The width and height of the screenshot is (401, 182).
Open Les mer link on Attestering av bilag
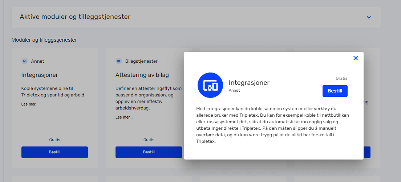124,117
